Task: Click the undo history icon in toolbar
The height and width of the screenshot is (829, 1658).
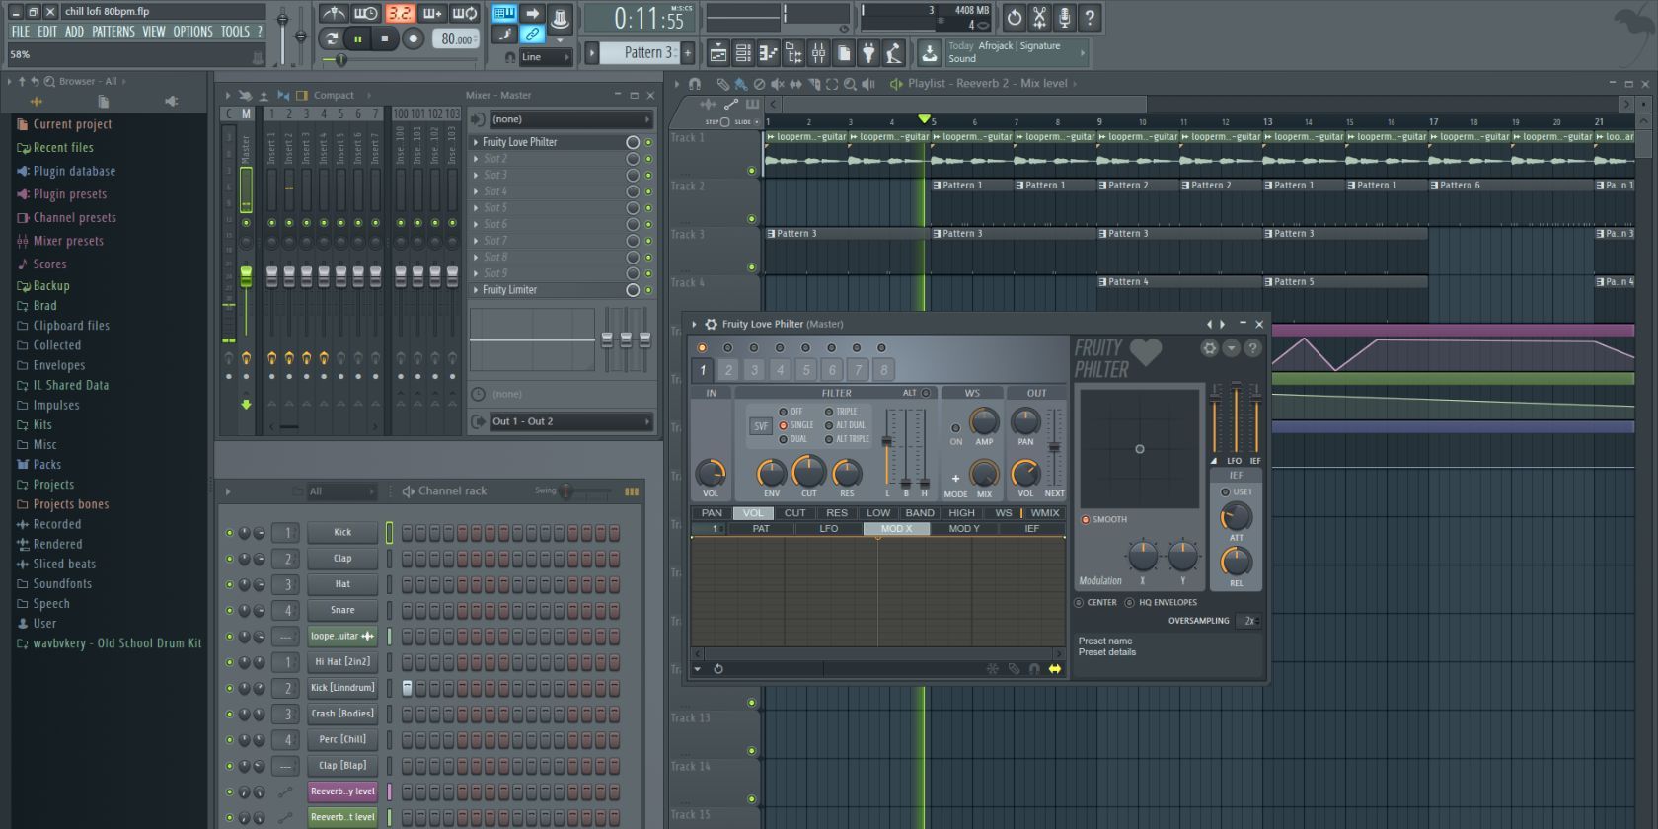Action: 1014,17
